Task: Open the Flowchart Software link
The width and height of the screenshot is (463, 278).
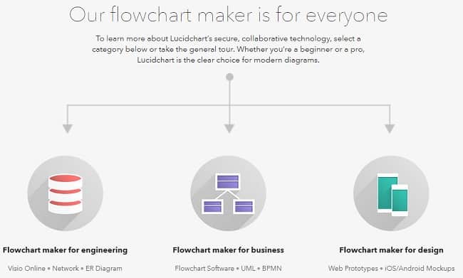Action: pos(204,269)
